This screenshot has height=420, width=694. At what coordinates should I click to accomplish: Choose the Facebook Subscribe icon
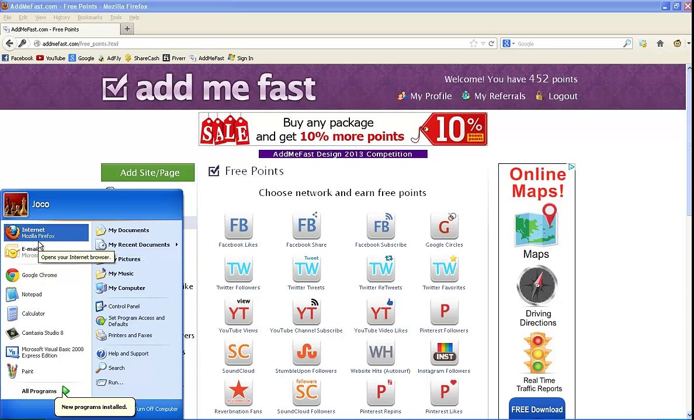click(381, 226)
